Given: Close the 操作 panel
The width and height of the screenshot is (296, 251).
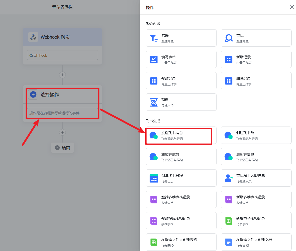Looking at the screenshot, I should click(x=292, y=7).
